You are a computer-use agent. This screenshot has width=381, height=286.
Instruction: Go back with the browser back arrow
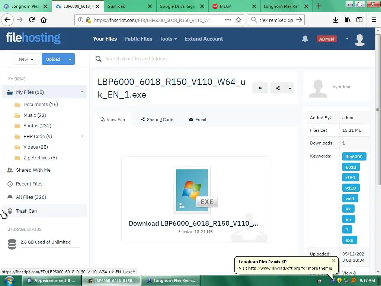point(7,20)
